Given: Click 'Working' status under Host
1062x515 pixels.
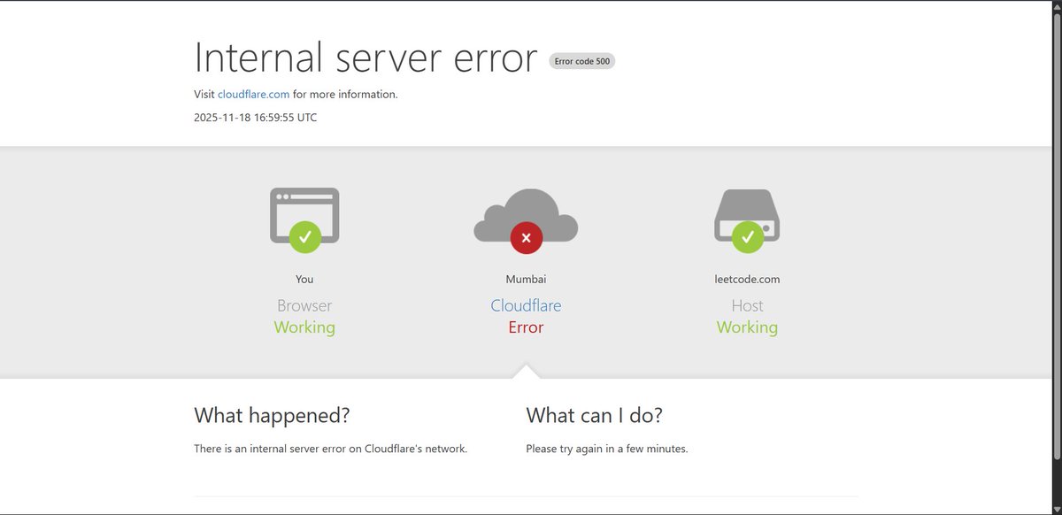Looking at the screenshot, I should pos(747,327).
